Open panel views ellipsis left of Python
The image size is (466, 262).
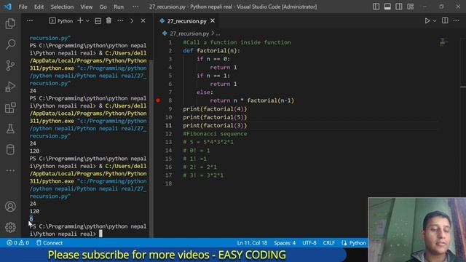pos(30,21)
